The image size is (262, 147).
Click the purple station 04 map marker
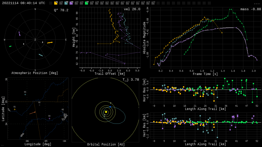click(x=49, y=118)
